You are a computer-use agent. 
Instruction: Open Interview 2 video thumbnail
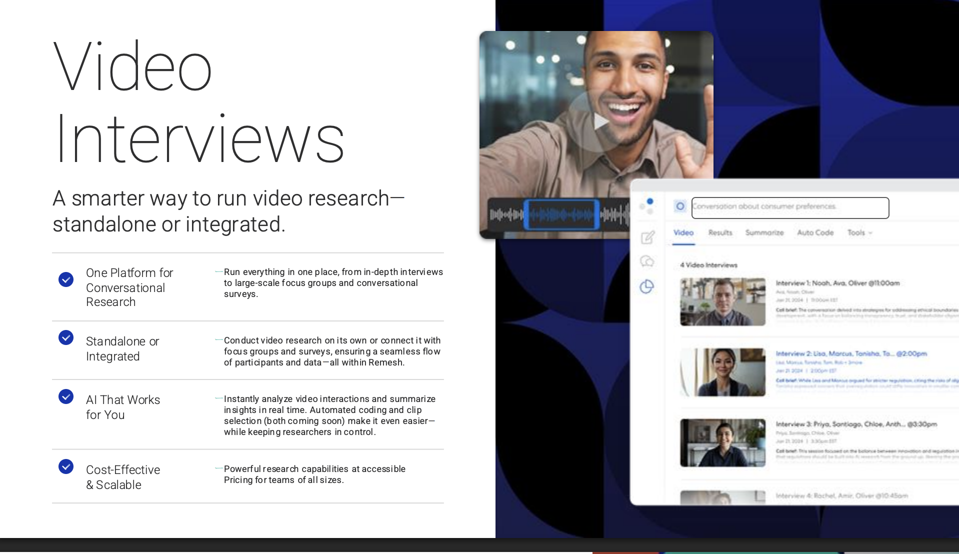[x=722, y=372]
